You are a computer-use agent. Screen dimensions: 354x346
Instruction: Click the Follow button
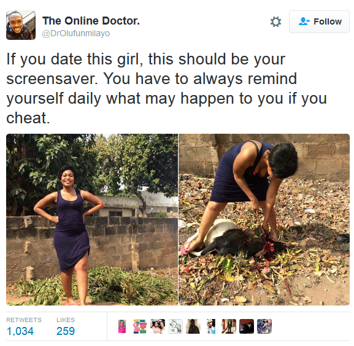[x=319, y=21]
